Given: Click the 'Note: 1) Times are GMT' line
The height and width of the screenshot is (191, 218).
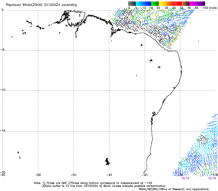Looking at the screenshot, I should click(x=93, y=183).
